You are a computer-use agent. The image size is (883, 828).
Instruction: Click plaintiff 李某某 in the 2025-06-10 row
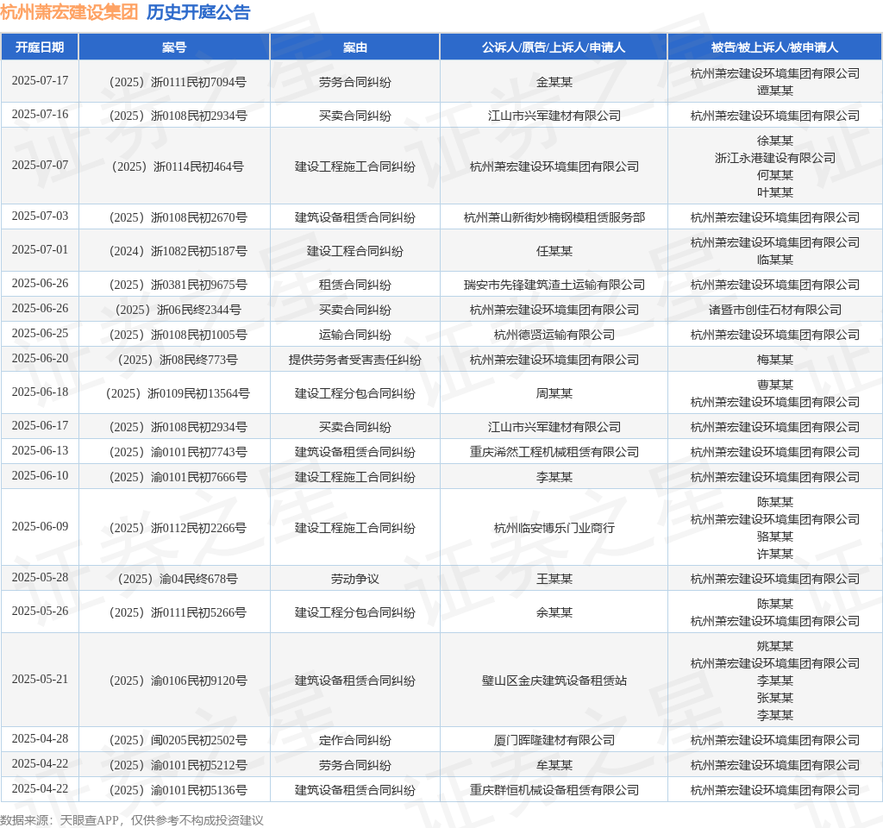(x=554, y=477)
